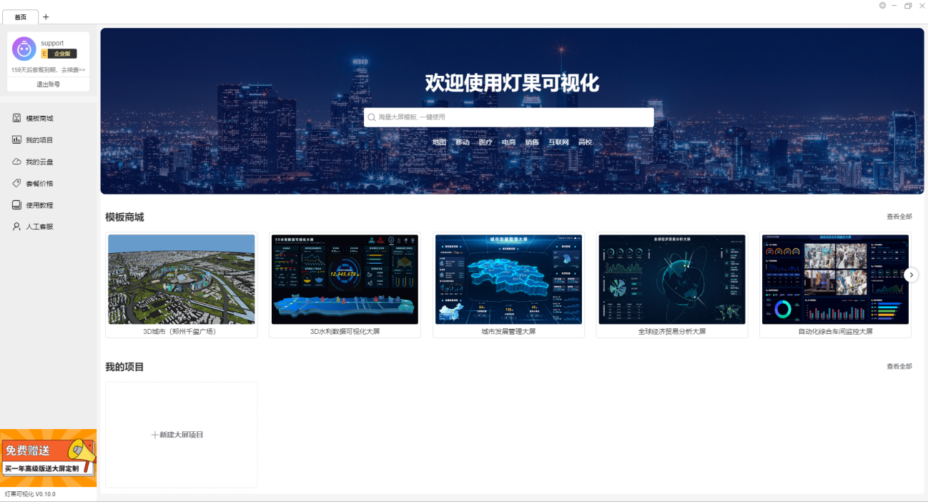The image size is (928, 502).
Task: Open the settings gear in title bar
Action: point(882,5)
